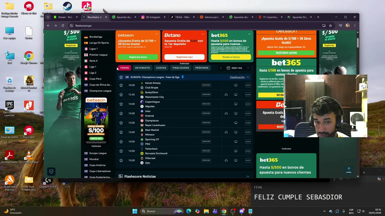385x216 pixels.
Task: Star the Olympiacos vs Bayer Leverkusen match
Action: 121,123
